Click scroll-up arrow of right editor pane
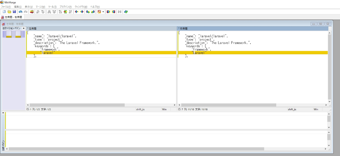 pos(330,33)
